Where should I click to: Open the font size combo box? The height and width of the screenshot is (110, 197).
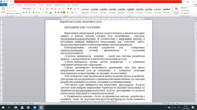pos(36,9)
